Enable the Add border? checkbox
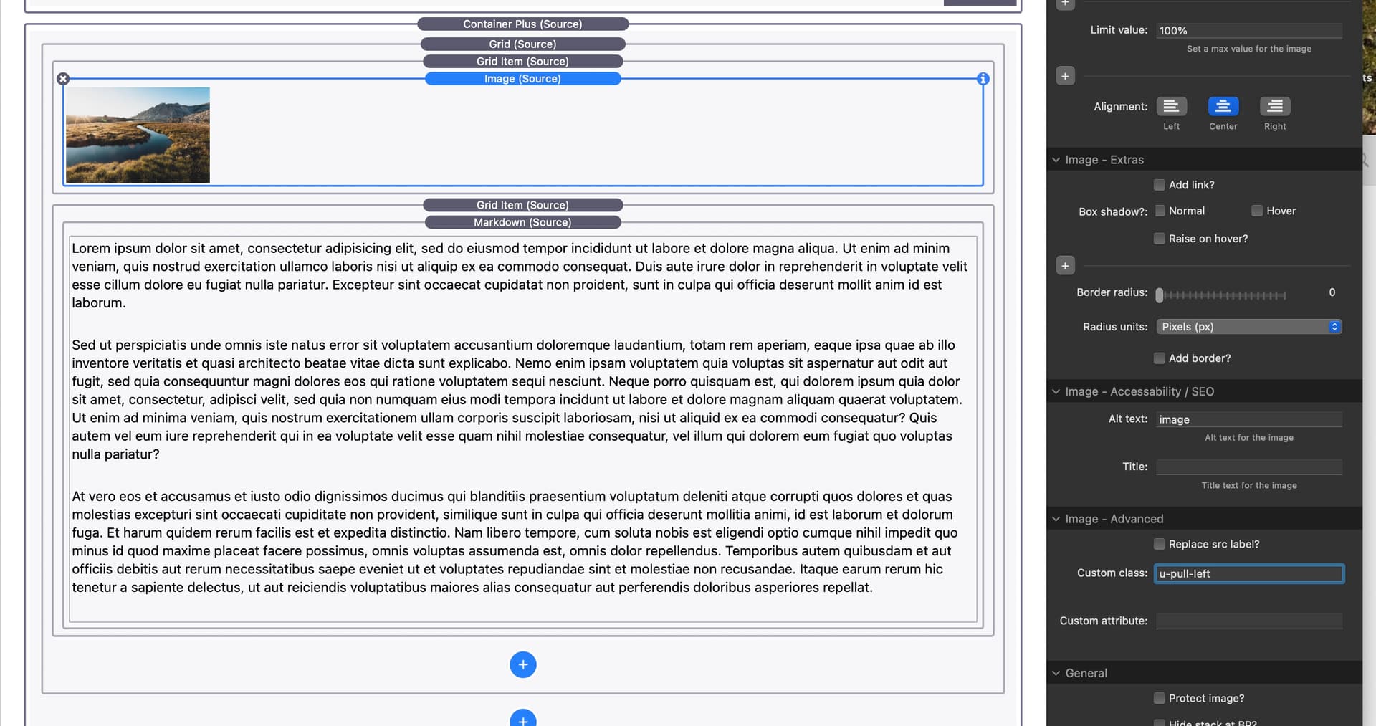 pos(1159,358)
